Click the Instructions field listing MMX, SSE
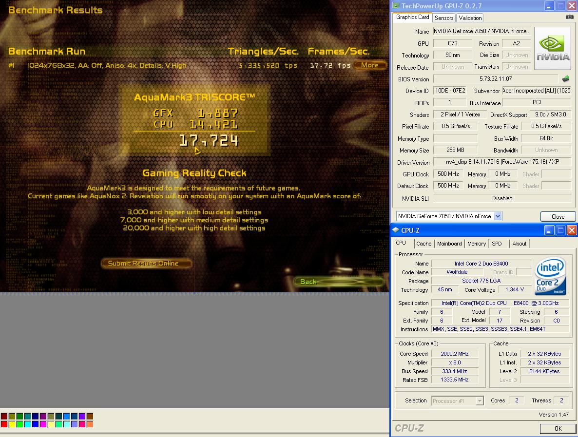 (x=501, y=329)
